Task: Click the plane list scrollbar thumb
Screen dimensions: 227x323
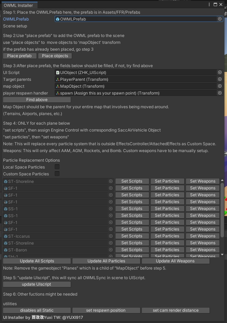Action: tap(222, 210)
